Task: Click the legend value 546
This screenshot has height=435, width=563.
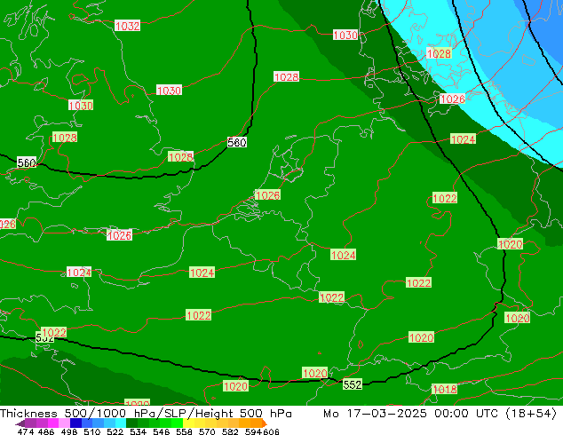Action: click(x=162, y=431)
